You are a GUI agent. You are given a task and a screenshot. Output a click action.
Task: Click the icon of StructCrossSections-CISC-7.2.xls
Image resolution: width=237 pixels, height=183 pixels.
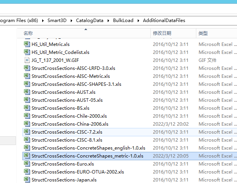click(x=27, y=132)
